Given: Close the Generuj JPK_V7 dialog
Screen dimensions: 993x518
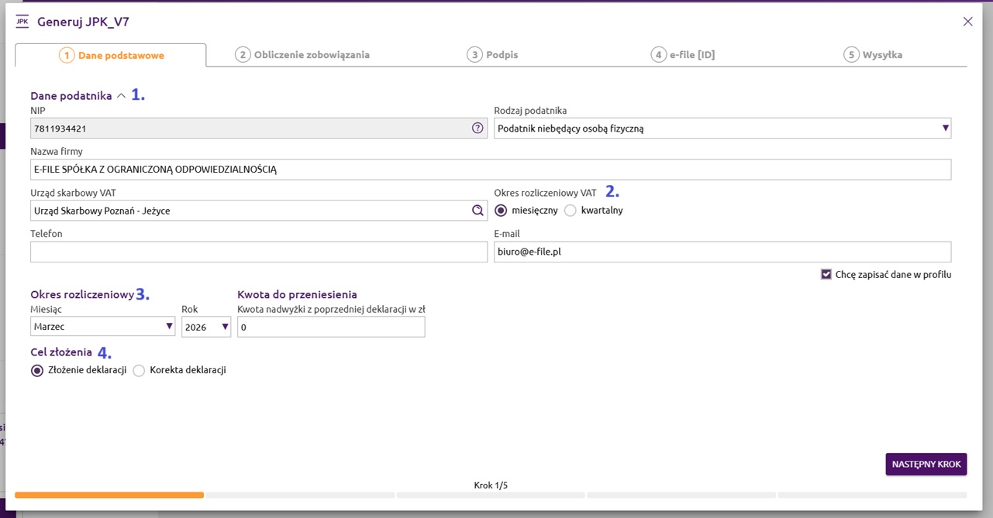Looking at the screenshot, I should pos(967,22).
